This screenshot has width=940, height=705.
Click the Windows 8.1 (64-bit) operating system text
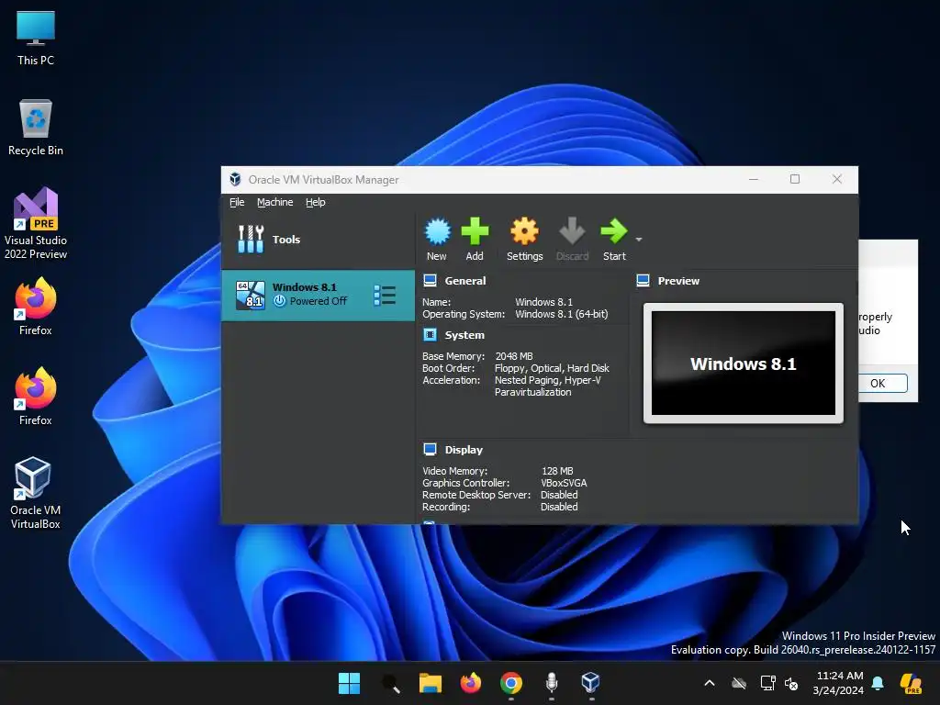click(x=562, y=314)
